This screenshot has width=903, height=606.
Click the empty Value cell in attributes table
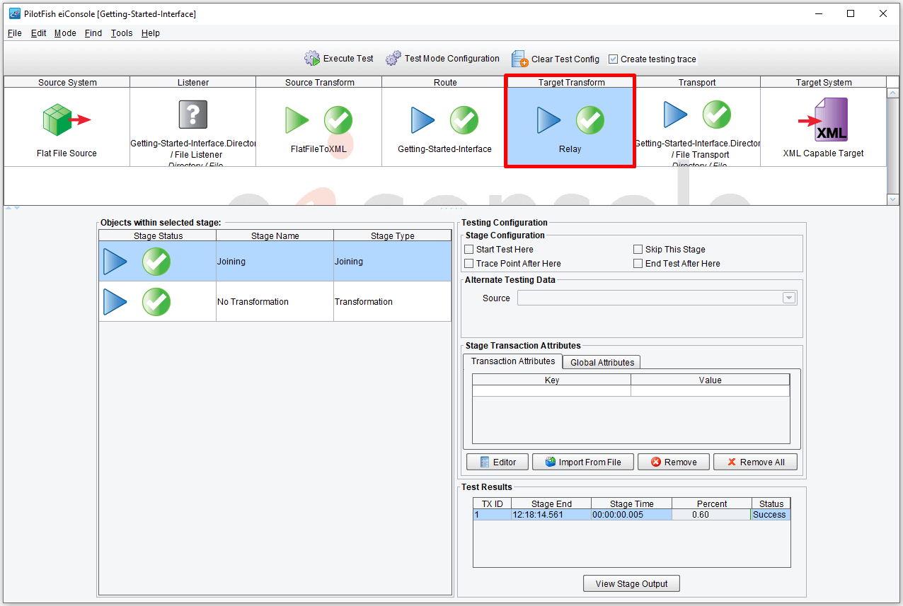click(710, 391)
